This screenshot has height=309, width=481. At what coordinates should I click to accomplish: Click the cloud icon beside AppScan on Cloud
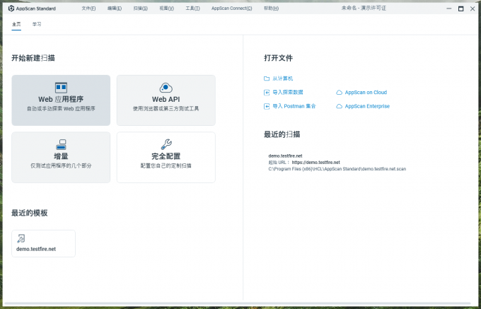click(339, 92)
